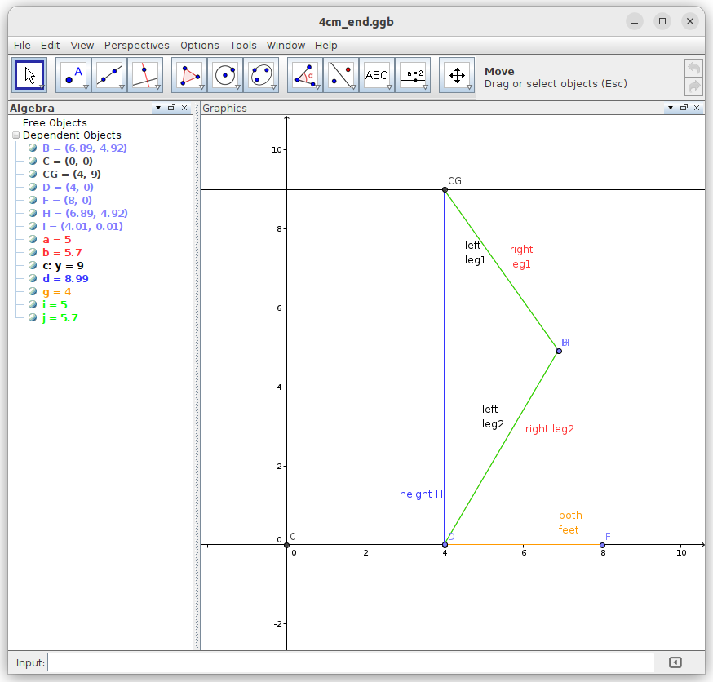713x682 pixels.
Task: Select the Polygon tool
Action: point(189,75)
